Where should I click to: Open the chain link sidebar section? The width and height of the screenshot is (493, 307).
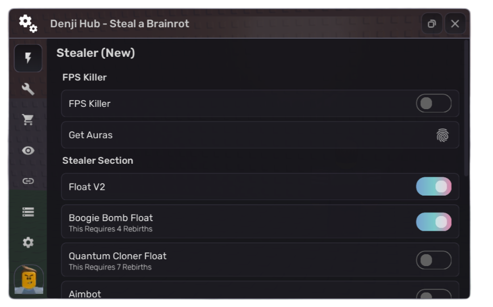[28, 181]
